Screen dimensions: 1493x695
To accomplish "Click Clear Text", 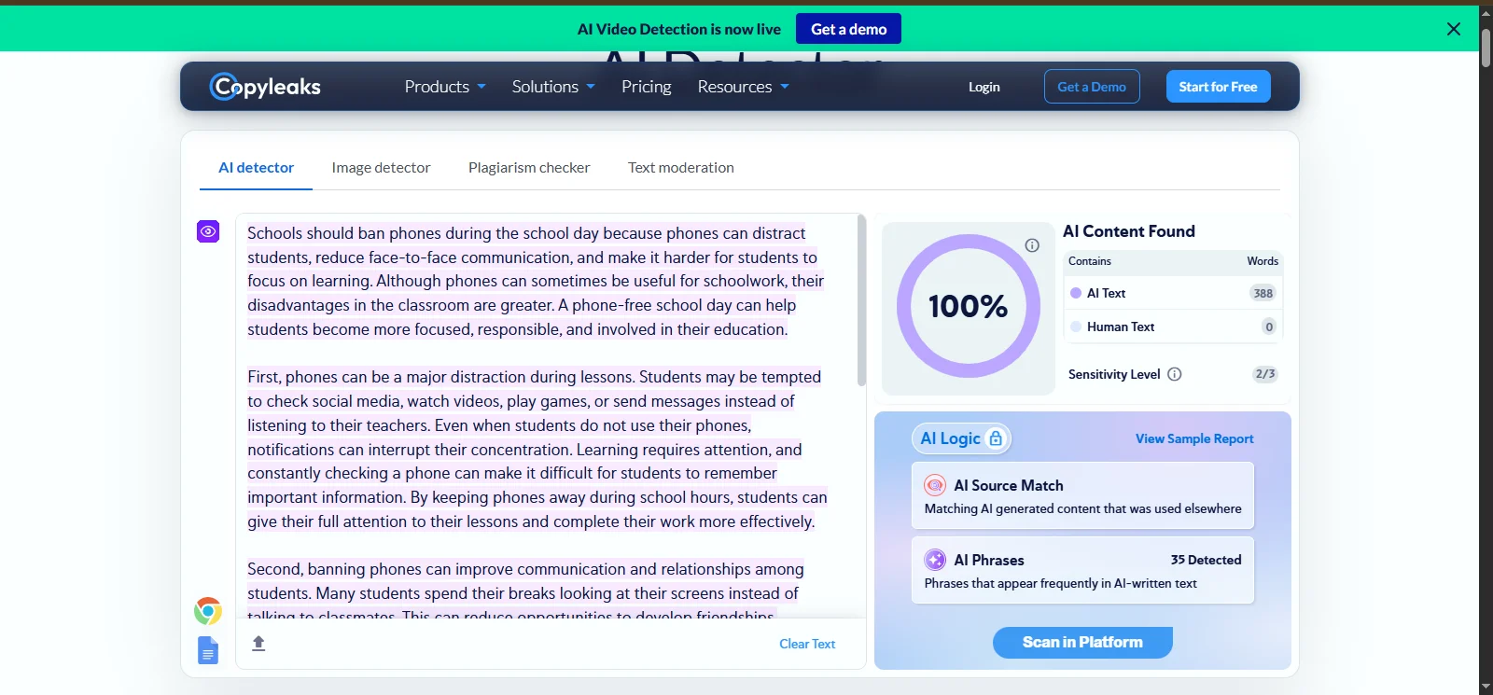I will (x=807, y=644).
